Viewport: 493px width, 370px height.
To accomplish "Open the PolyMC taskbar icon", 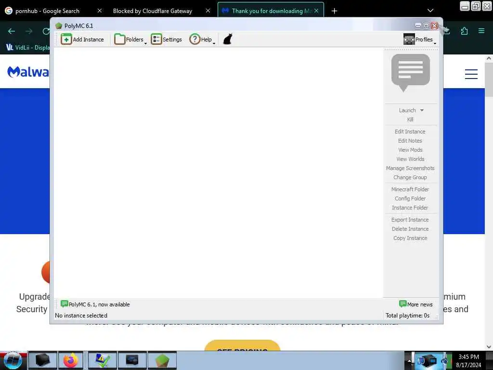I will 162,360.
